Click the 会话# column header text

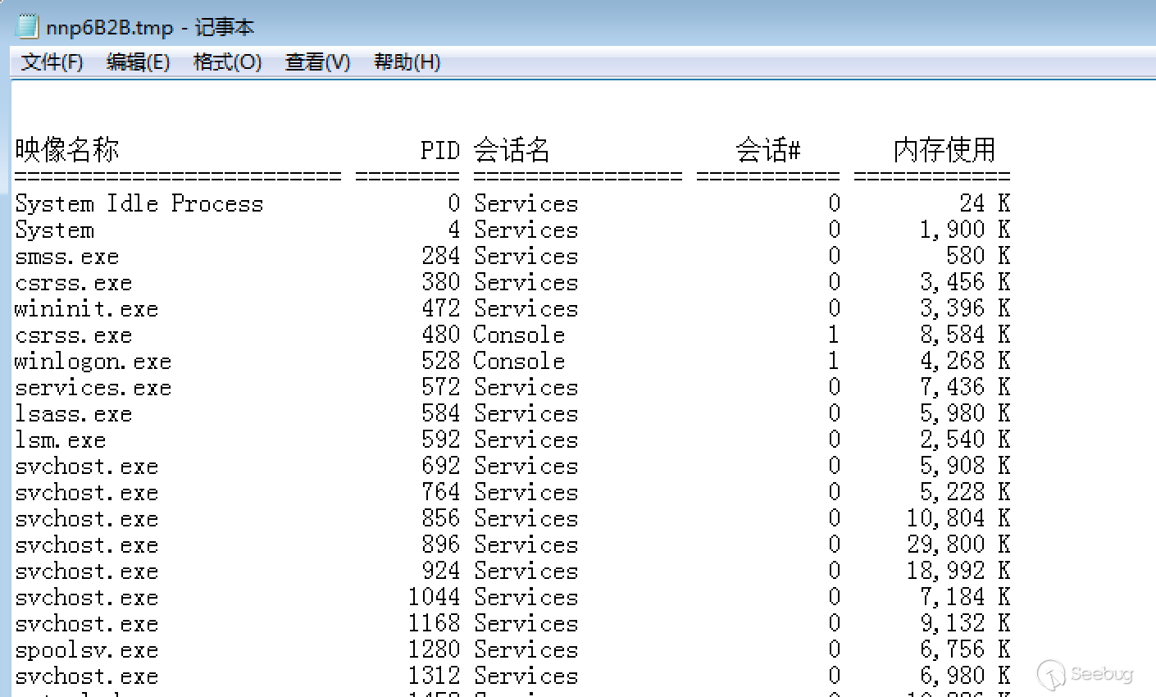(768, 150)
